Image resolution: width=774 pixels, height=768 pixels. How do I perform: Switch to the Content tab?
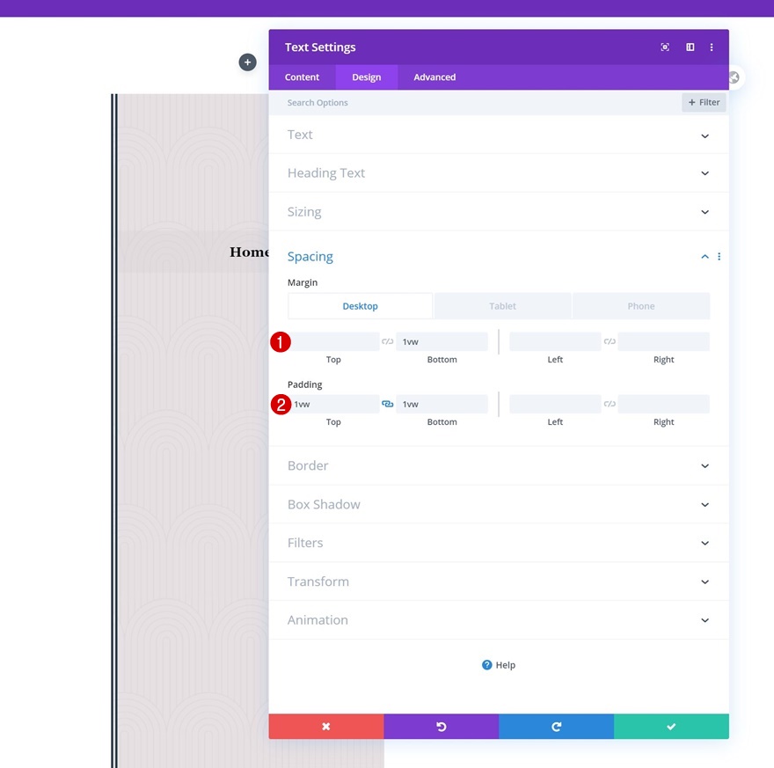pyautogui.click(x=302, y=77)
